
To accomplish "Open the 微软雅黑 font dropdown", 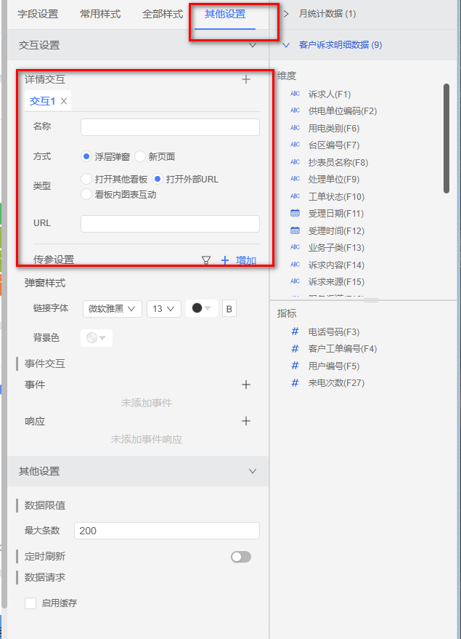I will coord(112,308).
